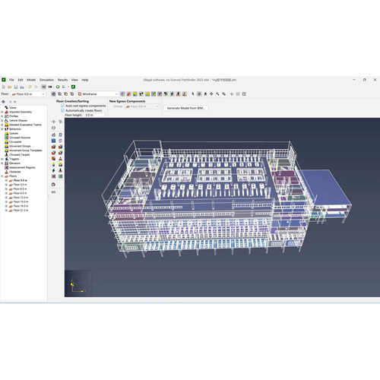
Task: Expand the Profiles tree node
Action: tap(2, 116)
